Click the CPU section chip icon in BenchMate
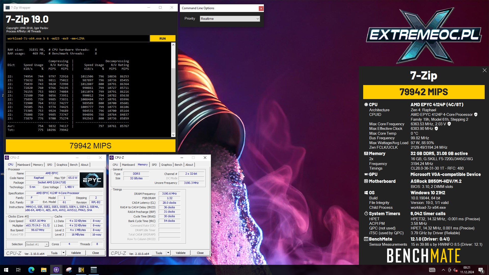This screenshot has height=275, width=489. point(366,105)
